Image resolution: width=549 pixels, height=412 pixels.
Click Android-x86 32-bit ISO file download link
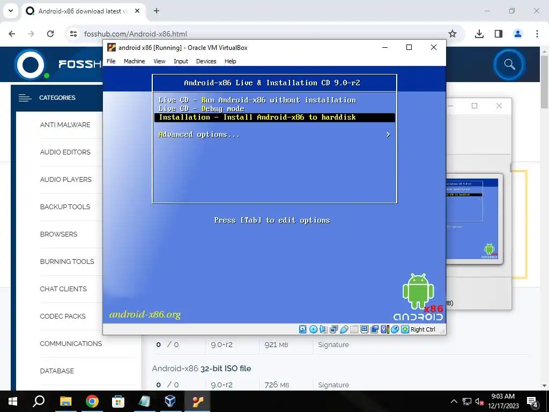202,368
